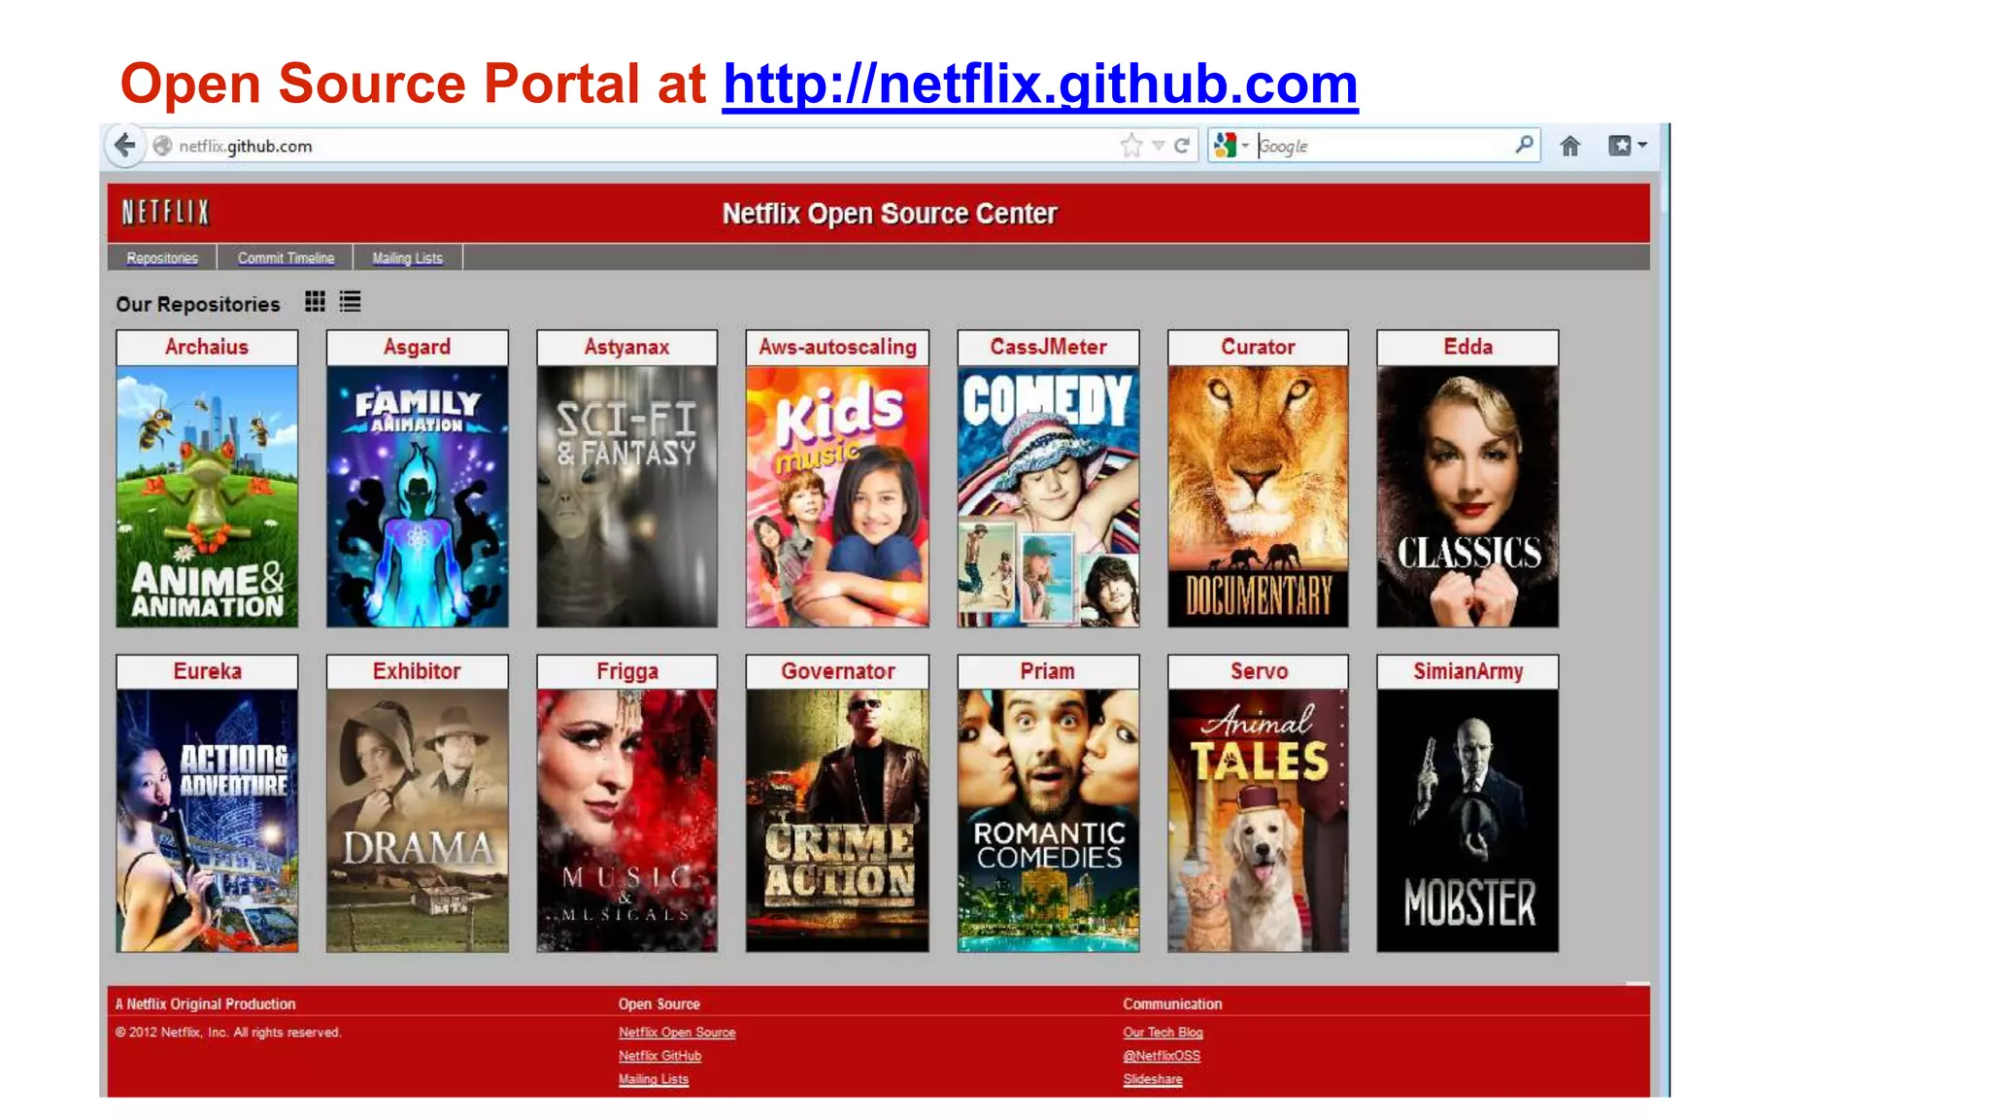Open the Mailing Lists tab
Viewport: 1989px width, 1119px height.
pyautogui.click(x=407, y=257)
